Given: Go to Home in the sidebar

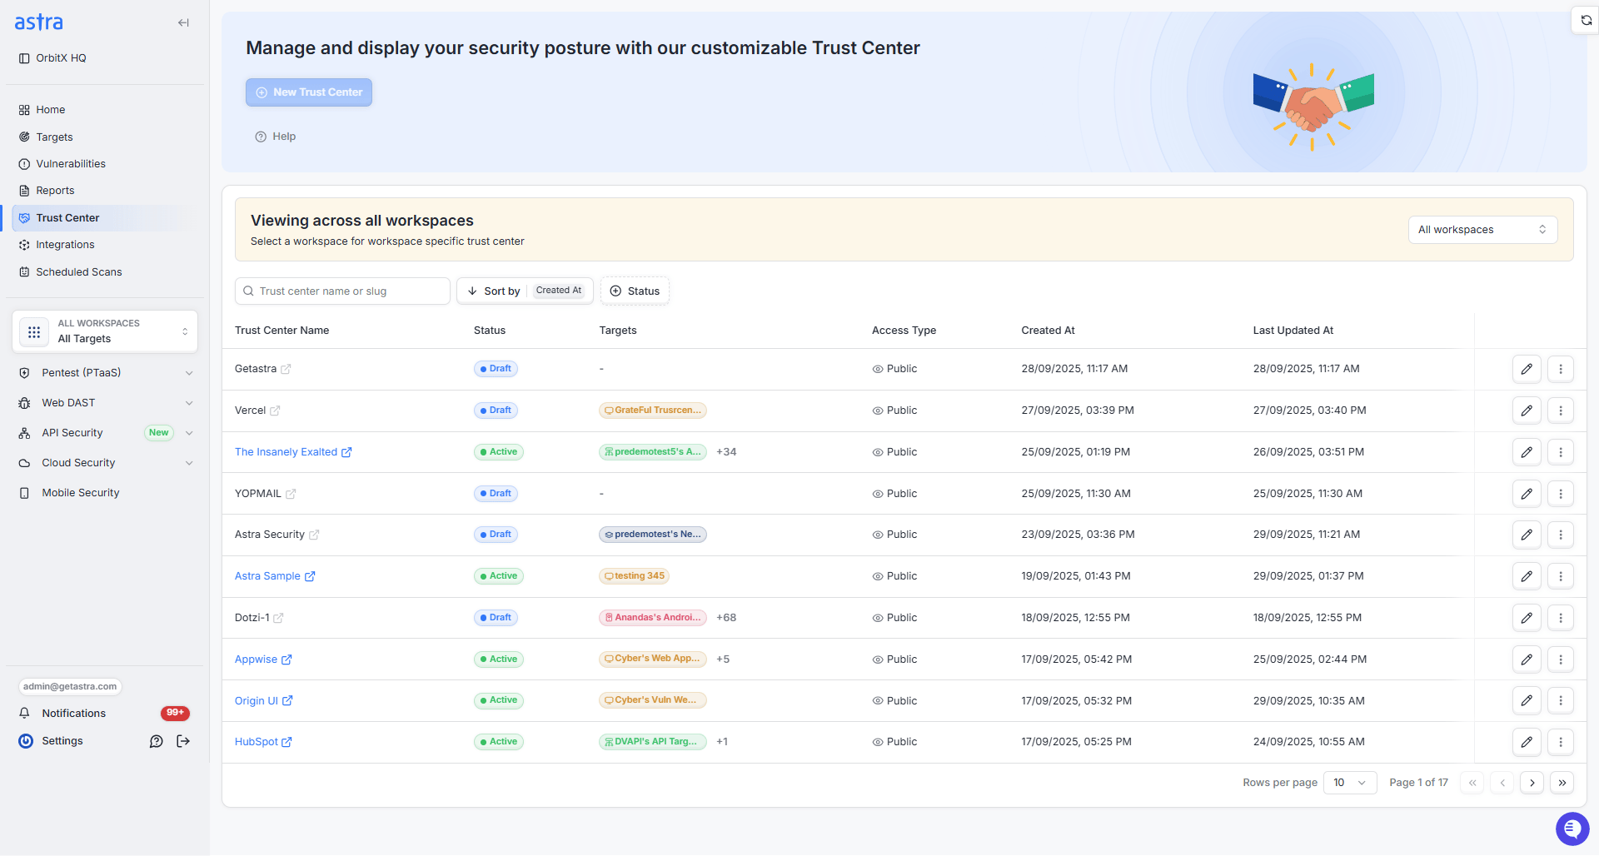Looking at the screenshot, I should (50, 110).
